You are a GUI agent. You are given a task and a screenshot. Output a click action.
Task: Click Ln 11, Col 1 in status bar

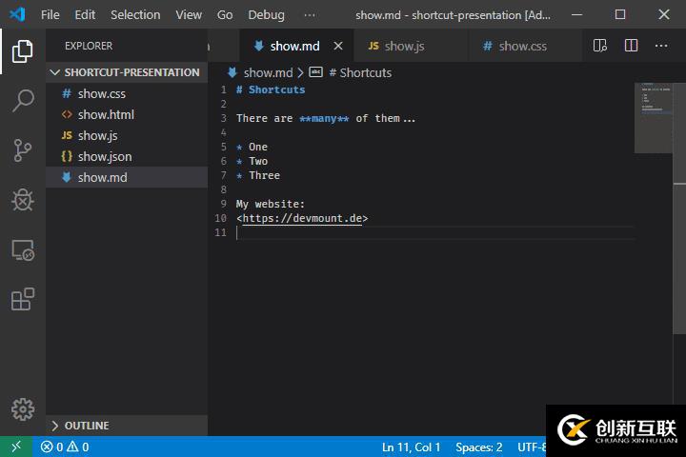tap(411, 447)
